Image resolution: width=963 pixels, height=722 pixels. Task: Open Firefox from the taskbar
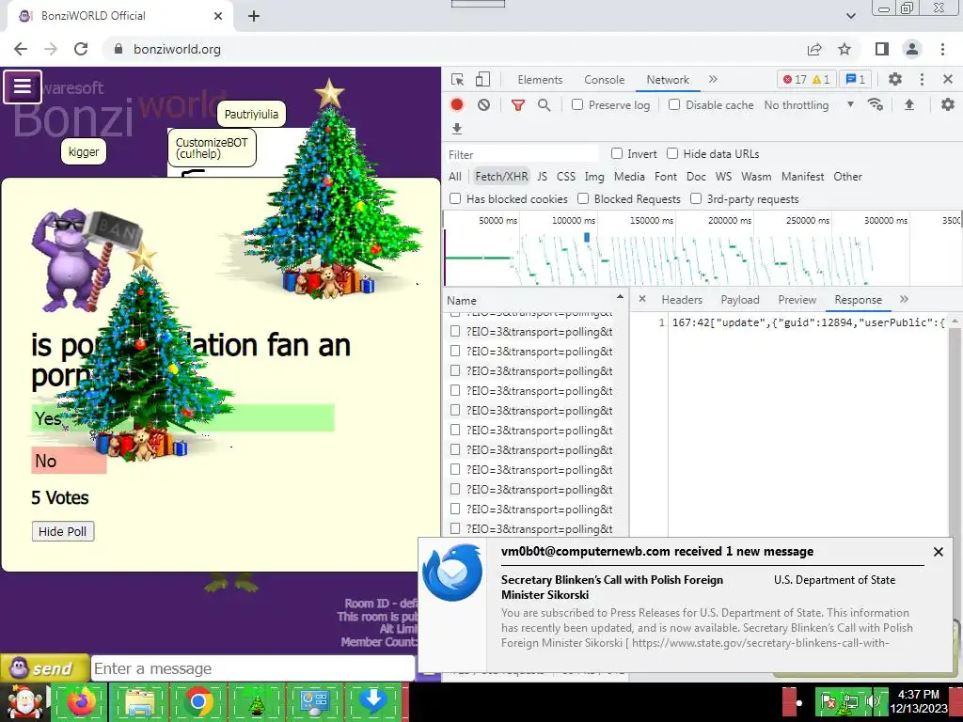(81, 701)
